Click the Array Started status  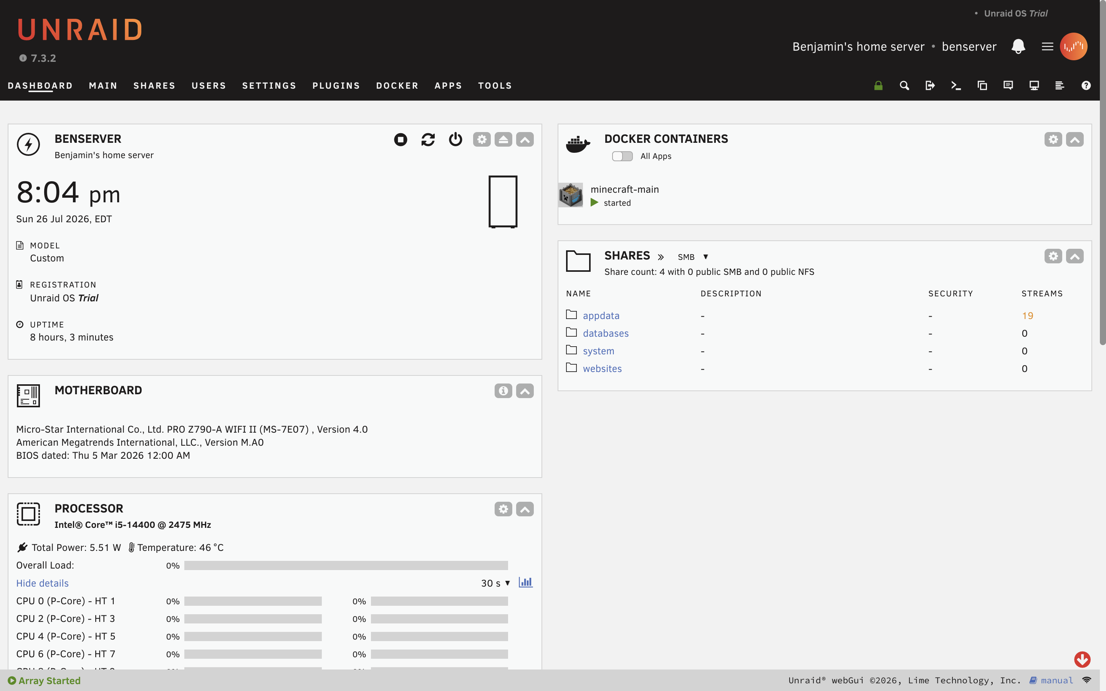click(x=44, y=681)
